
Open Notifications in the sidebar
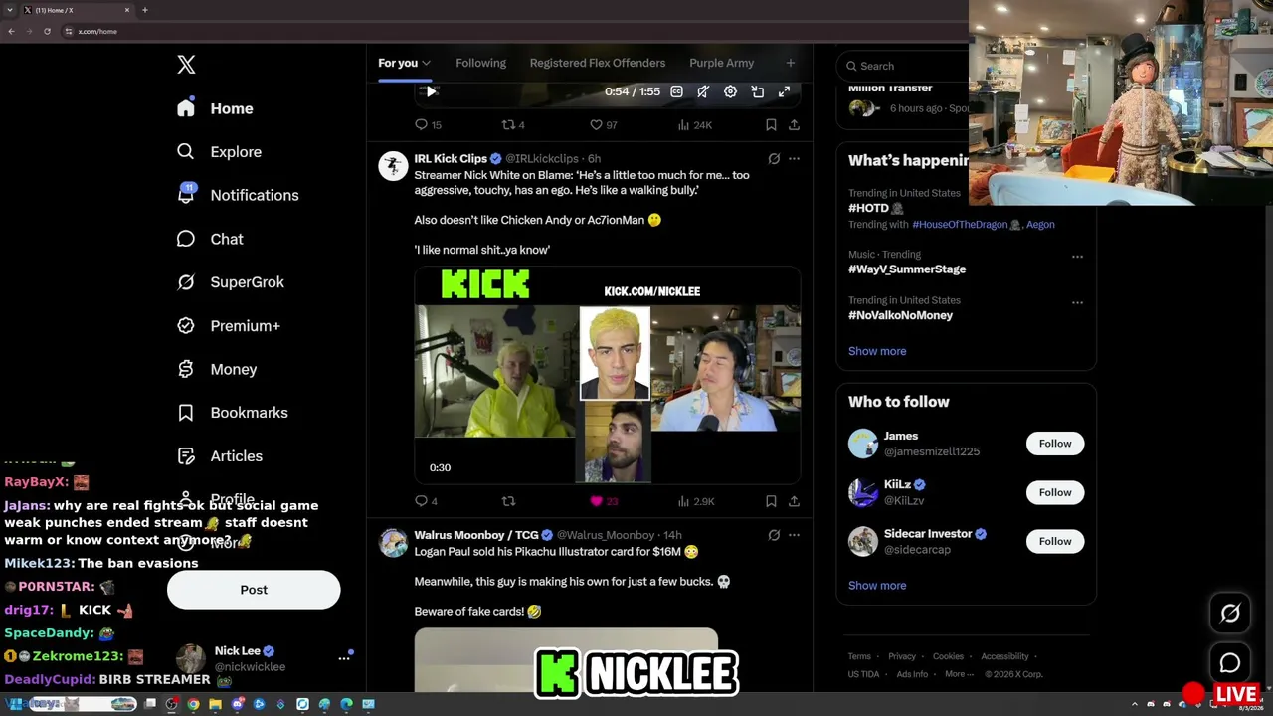point(237,195)
